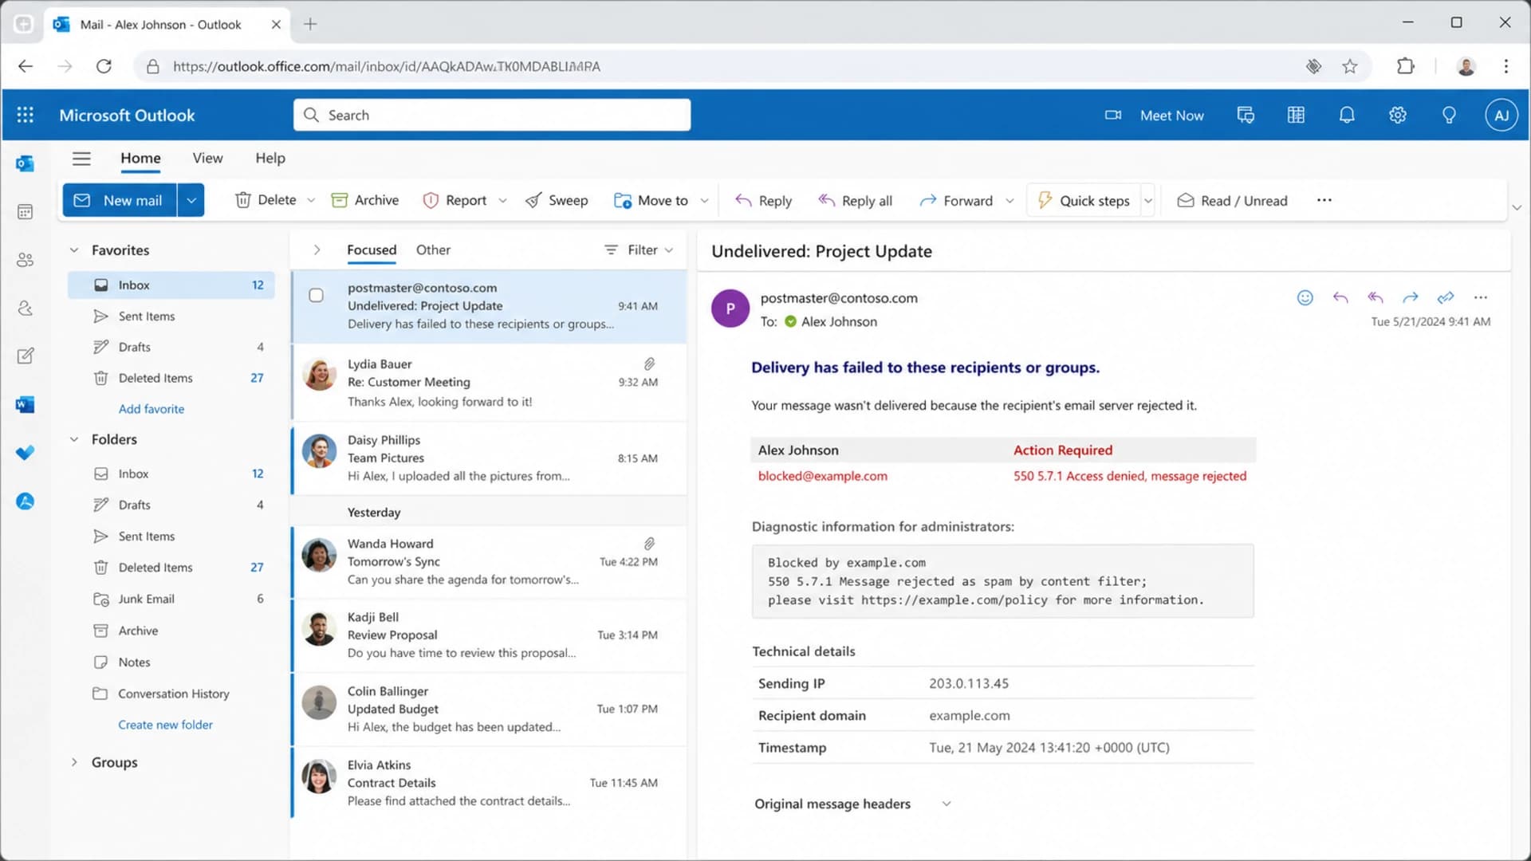1531x861 pixels.
Task: Open the Mail app in sidebar
Action: [x=25, y=163]
